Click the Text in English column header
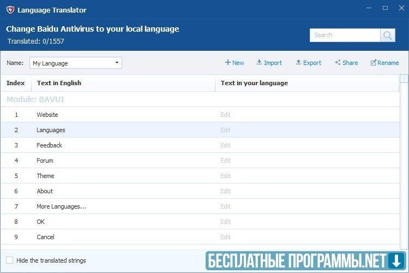Viewport: 409px width, 273px height. pyautogui.click(x=123, y=83)
